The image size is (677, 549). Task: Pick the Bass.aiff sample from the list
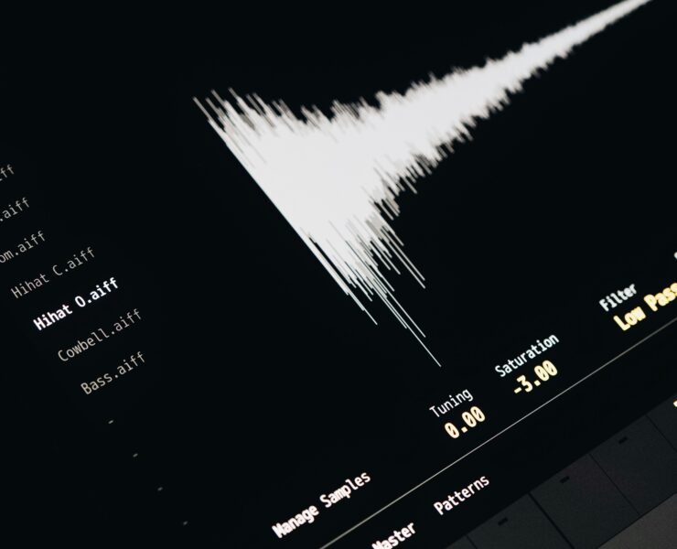[x=113, y=372]
